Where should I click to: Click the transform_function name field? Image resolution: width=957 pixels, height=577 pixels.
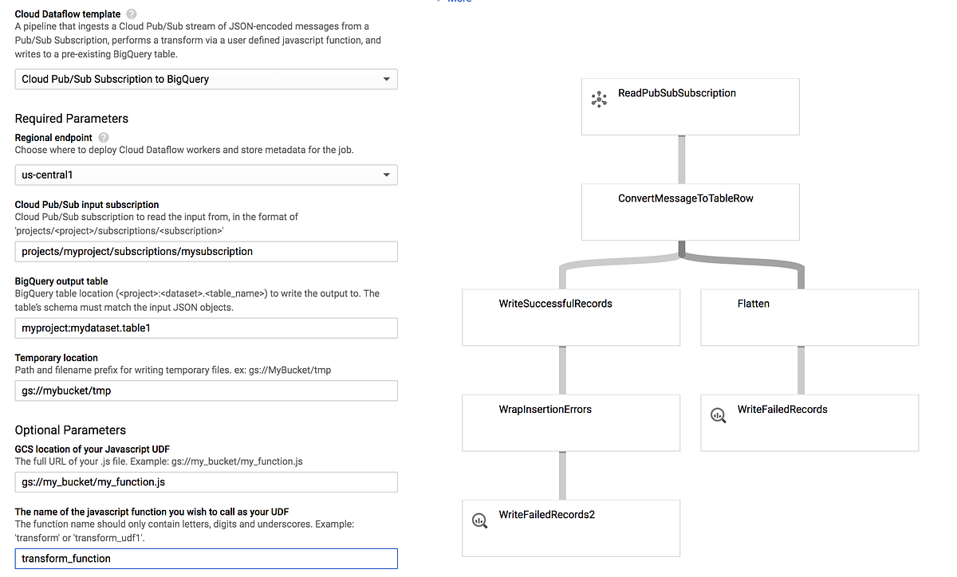[x=206, y=558]
